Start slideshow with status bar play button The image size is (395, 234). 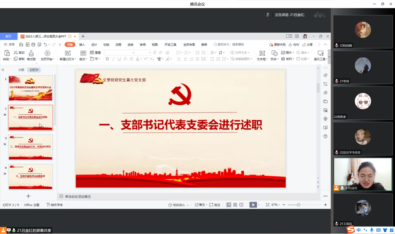pyautogui.click(x=253, y=205)
